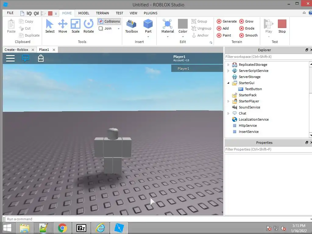Screen dimensions: 312x234
Task: Click the Filter Properties field
Action: pos(268,149)
